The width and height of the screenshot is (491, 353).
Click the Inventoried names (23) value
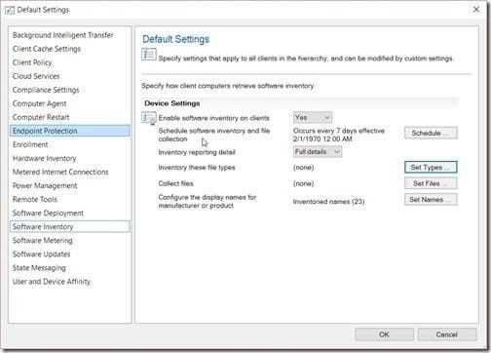(x=328, y=202)
